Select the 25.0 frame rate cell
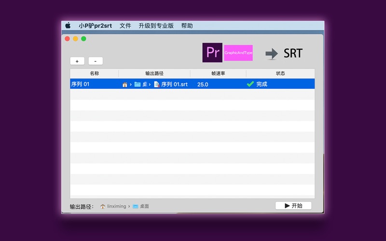This screenshot has width=386, height=241. tap(203, 84)
